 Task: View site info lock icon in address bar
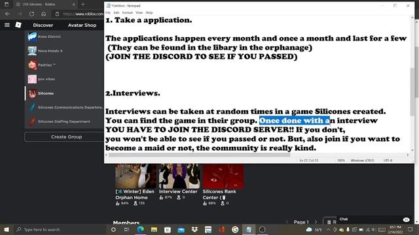click(x=57, y=14)
